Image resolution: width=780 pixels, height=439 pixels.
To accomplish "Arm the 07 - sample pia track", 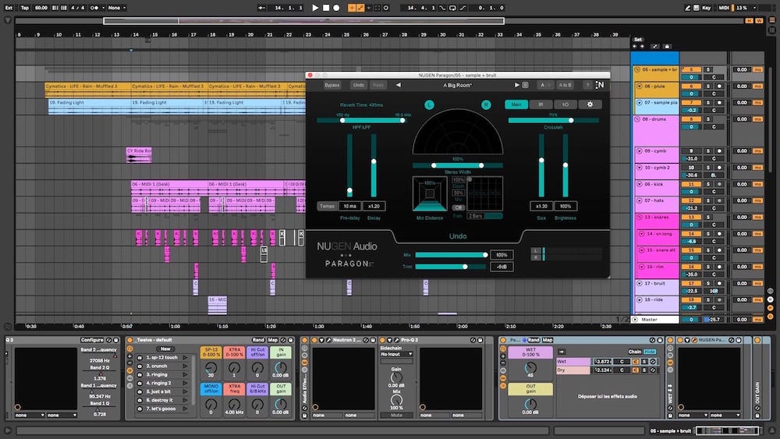I will pyautogui.click(x=719, y=102).
